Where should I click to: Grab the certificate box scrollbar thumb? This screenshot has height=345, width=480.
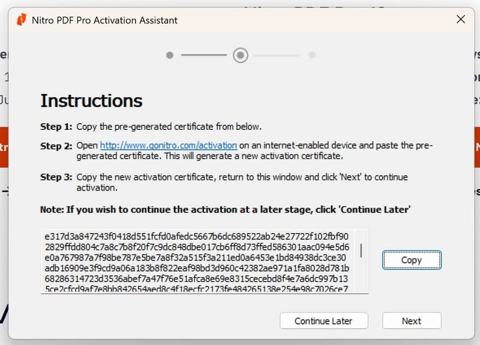pos(361,250)
